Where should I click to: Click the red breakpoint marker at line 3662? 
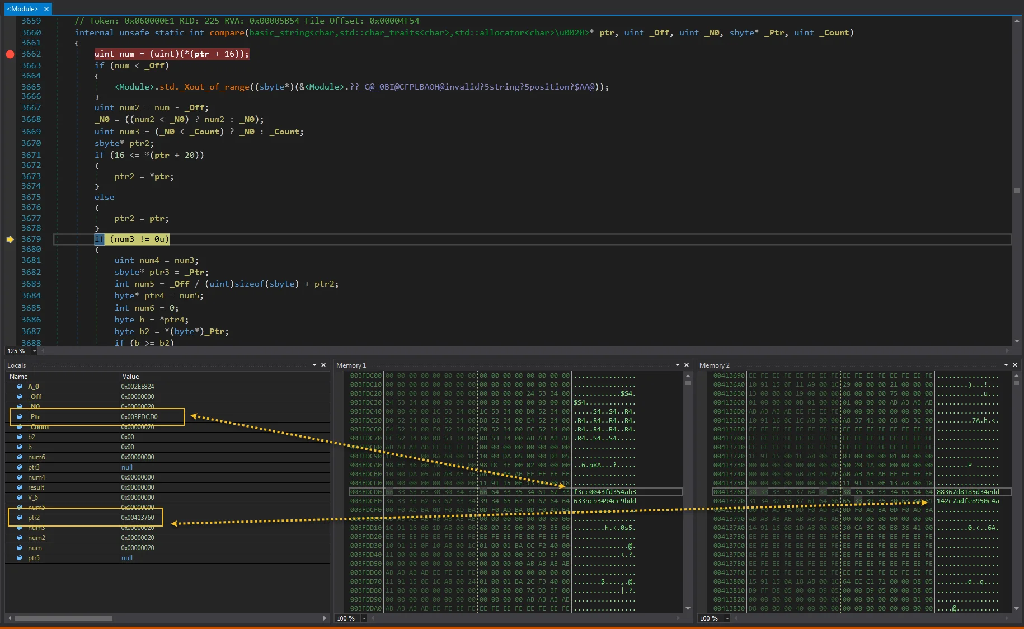pos(10,54)
